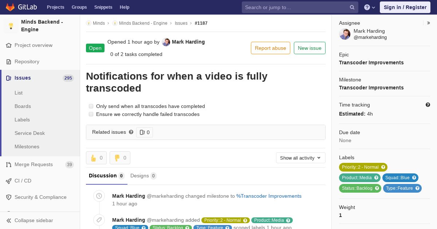437x229 pixels.
Task: Click the related issues count icon
Action: tap(142, 132)
